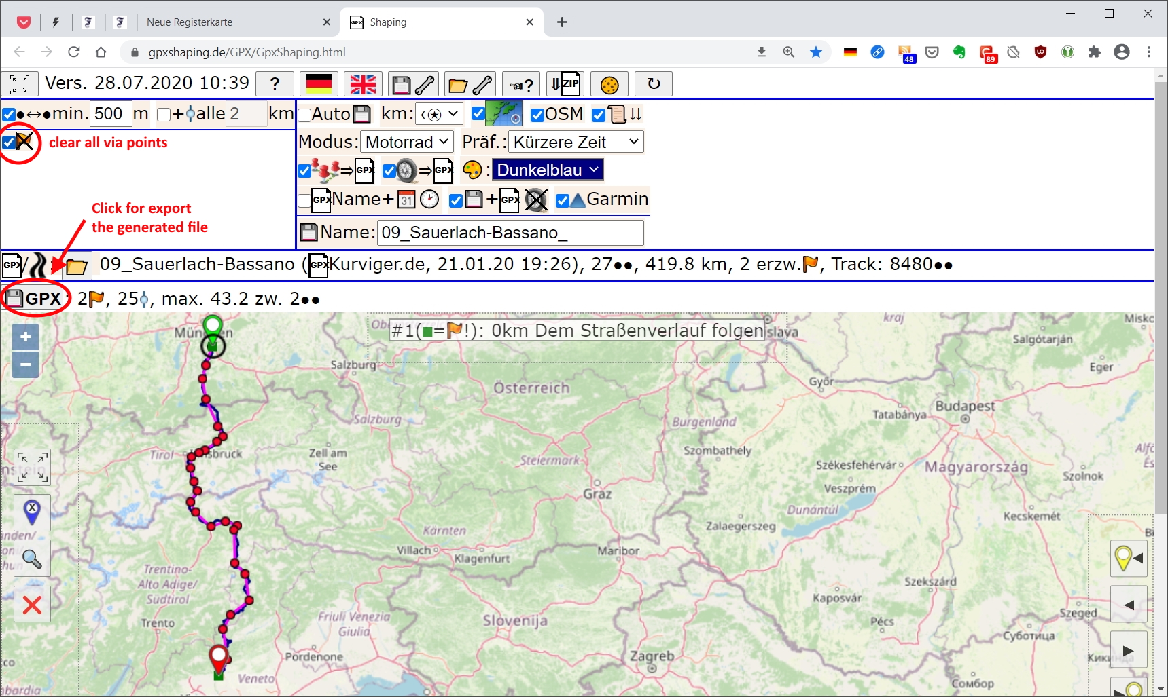
Task: Bookmark this page with the star icon
Action: click(816, 52)
